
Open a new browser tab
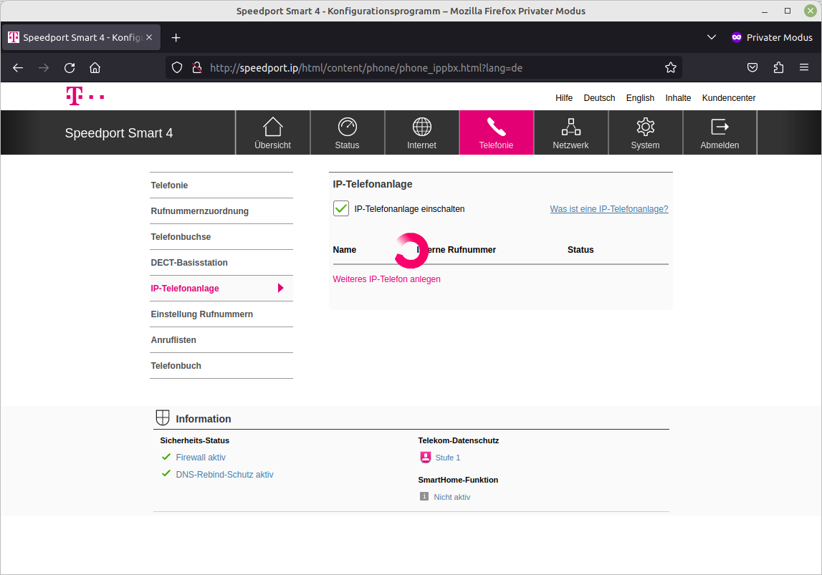[176, 38]
